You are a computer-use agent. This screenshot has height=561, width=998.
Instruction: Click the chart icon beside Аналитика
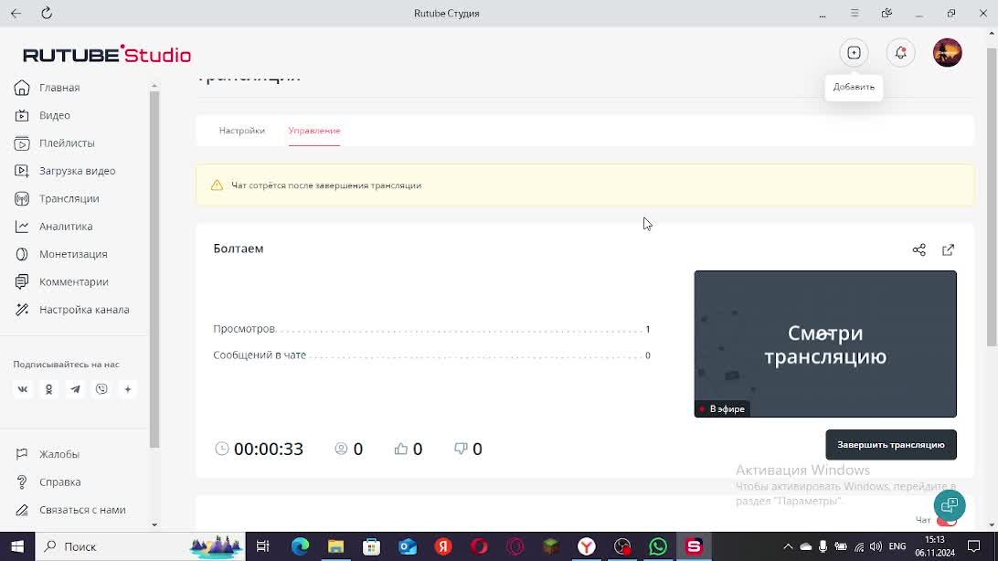point(22,227)
